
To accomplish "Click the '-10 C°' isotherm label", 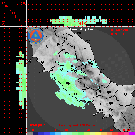I will (x=83, y=23).
